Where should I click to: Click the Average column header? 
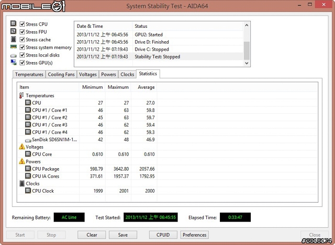pos(144,87)
